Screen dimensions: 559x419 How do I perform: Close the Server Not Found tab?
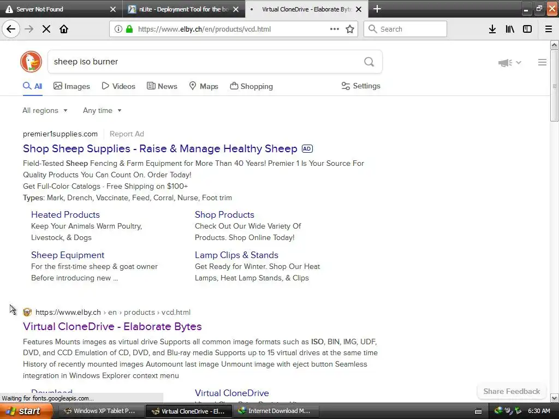(x=113, y=9)
